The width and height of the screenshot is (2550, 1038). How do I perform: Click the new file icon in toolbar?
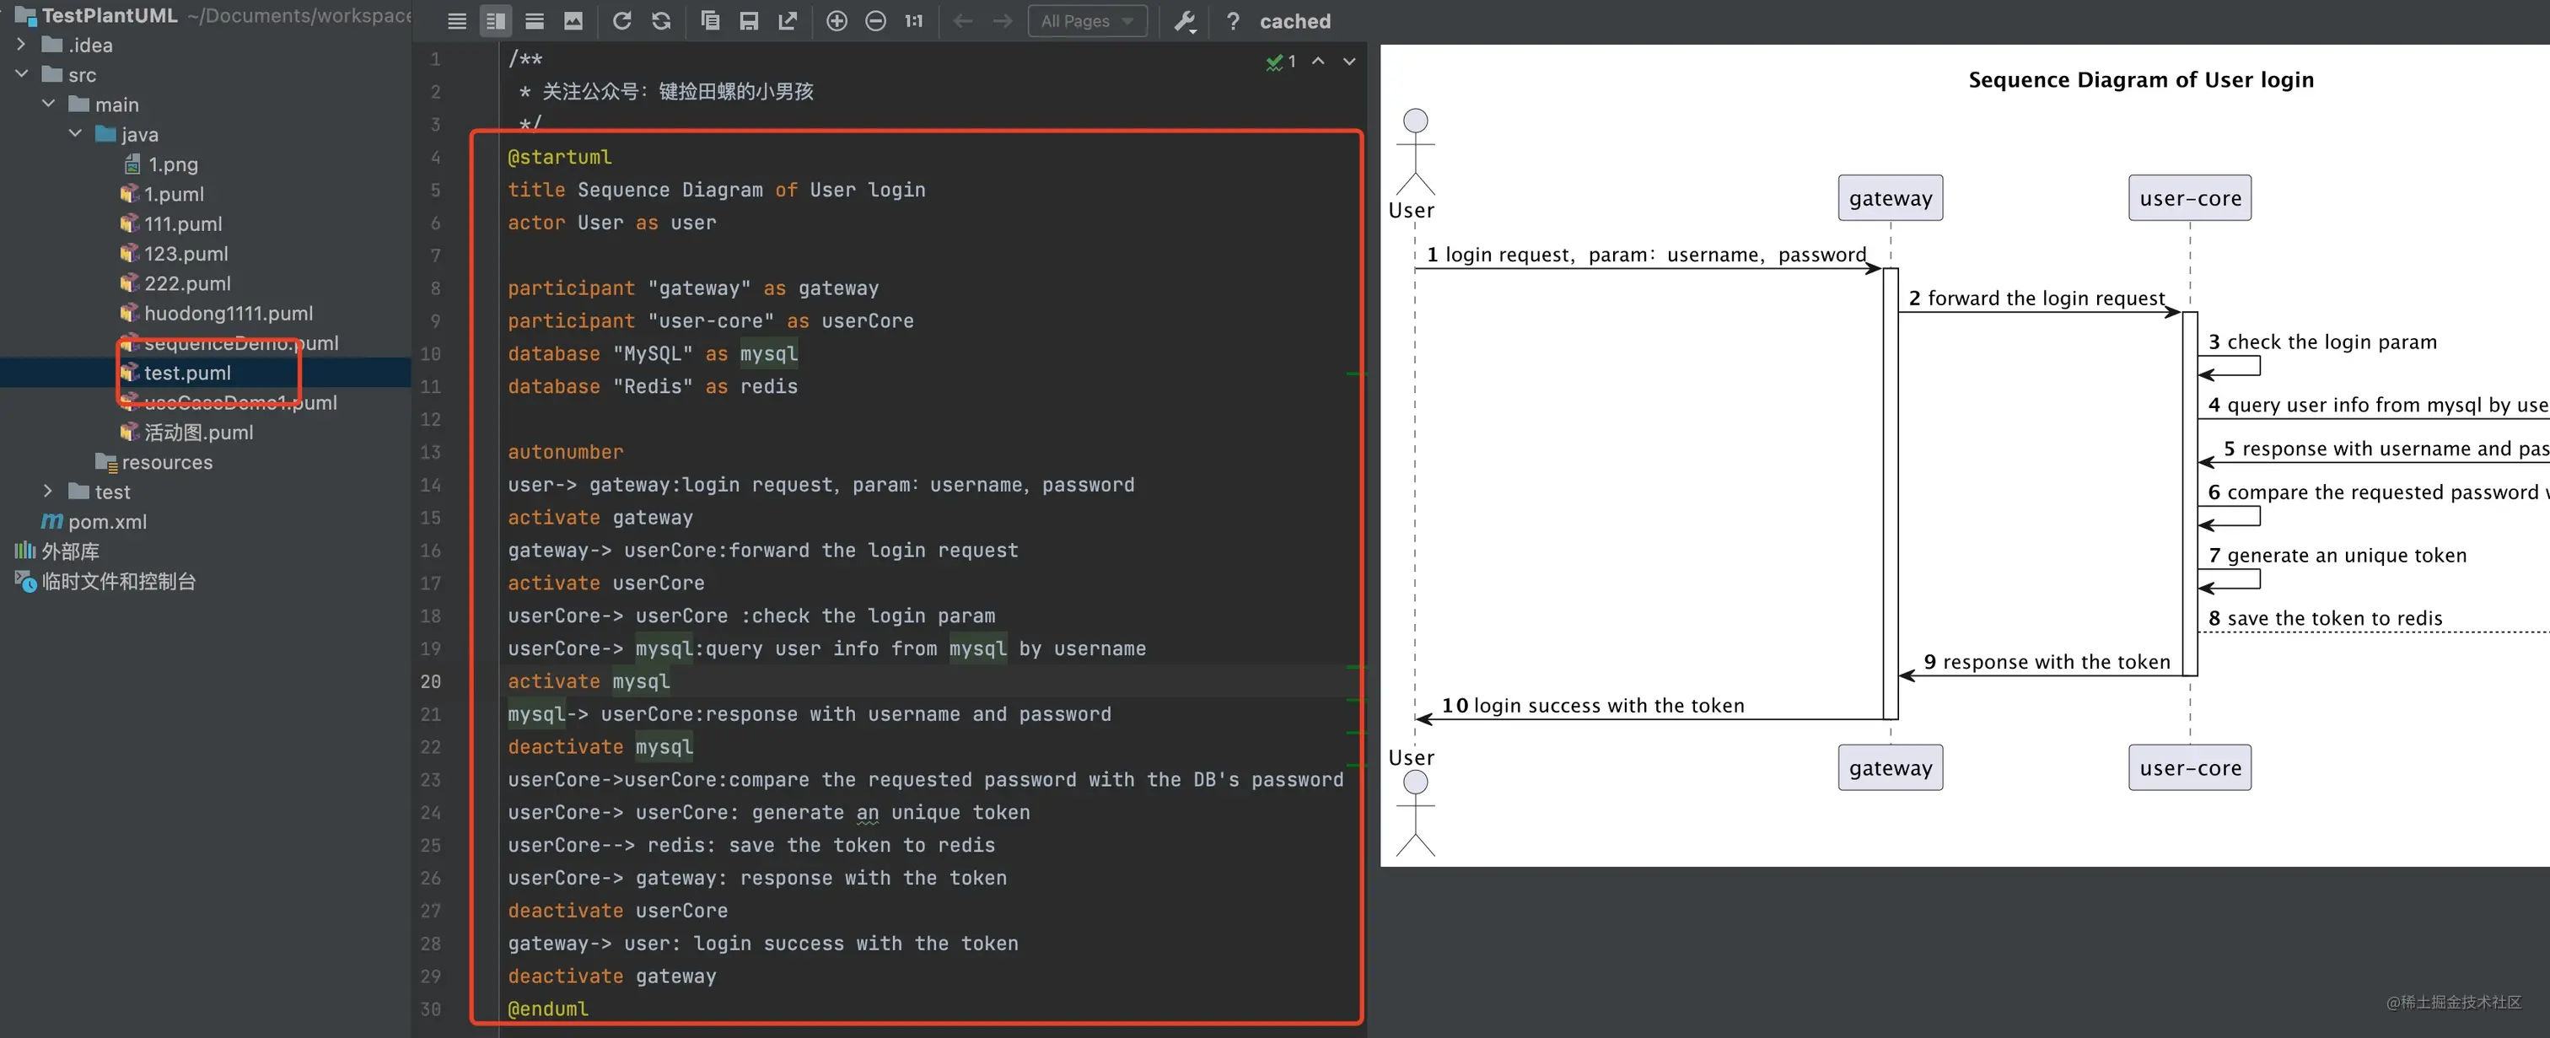pos(709,19)
